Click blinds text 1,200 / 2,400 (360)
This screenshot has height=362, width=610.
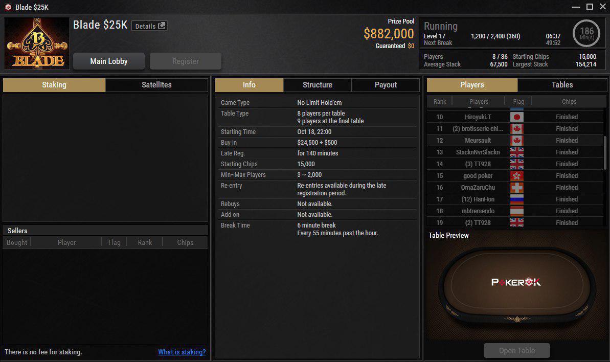495,36
